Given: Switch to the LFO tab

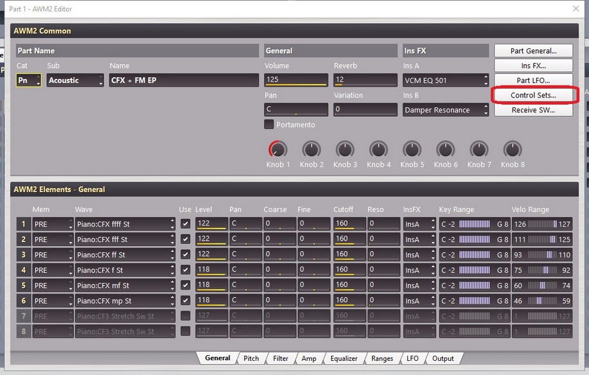Looking at the screenshot, I should [412, 358].
